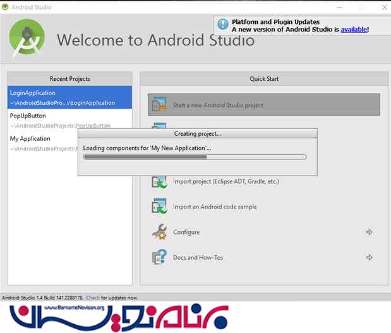Click the PopUpButton project path text

coord(60,126)
